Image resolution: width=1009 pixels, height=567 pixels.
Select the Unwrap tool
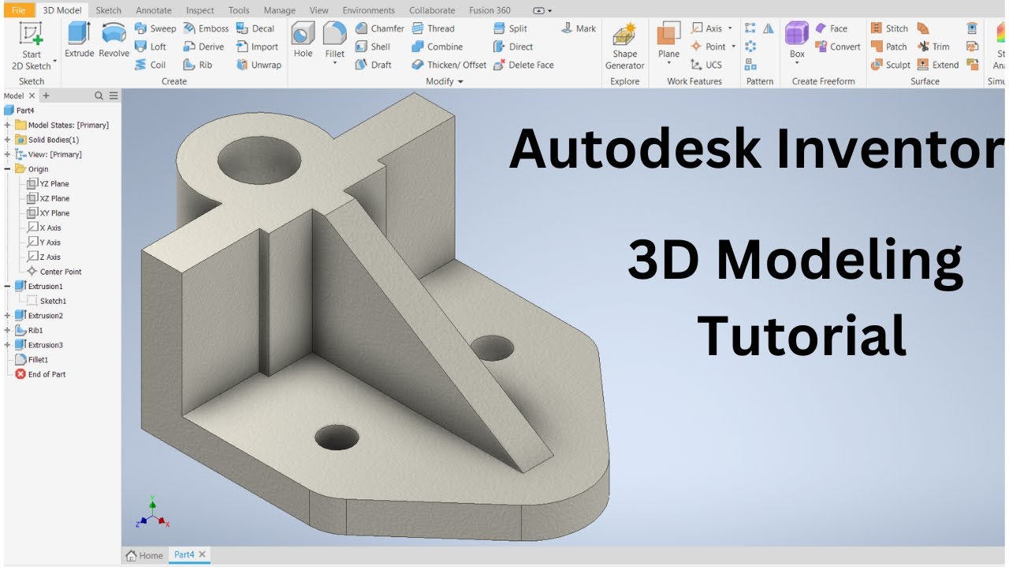pos(259,65)
